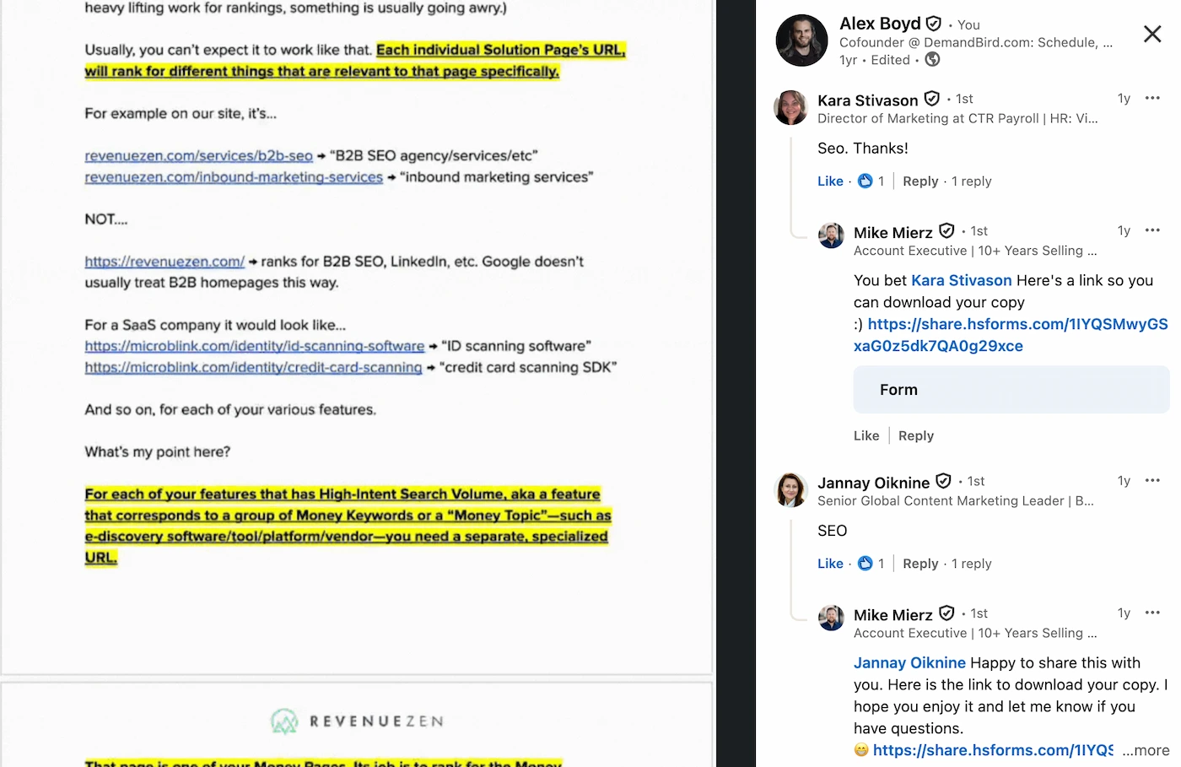1181x767 pixels.
Task: Click Alex Boyd's verified badge icon
Action: coord(933,24)
